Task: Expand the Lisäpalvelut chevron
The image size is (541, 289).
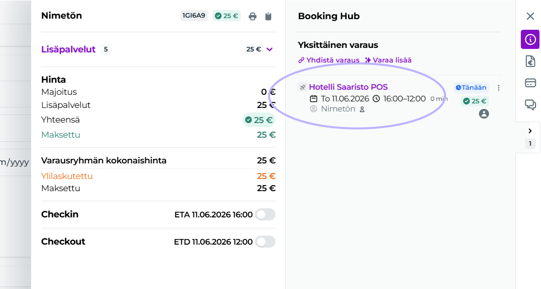Action: (269, 49)
